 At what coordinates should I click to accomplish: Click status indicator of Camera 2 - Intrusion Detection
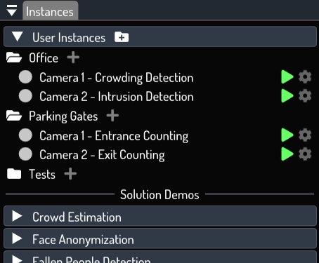click(25, 95)
